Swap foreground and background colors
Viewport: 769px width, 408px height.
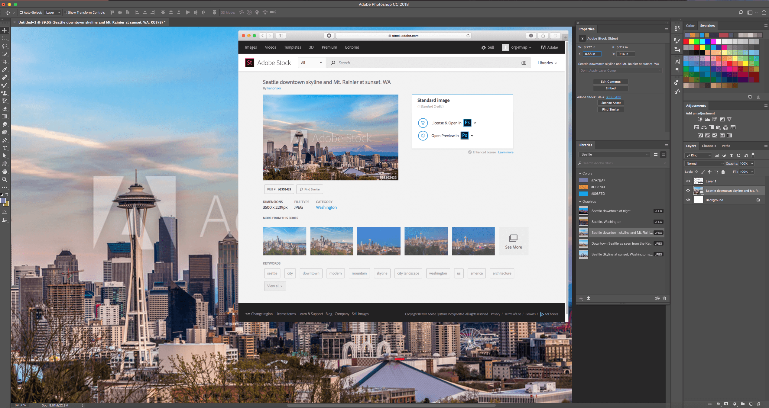coord(7,194)
